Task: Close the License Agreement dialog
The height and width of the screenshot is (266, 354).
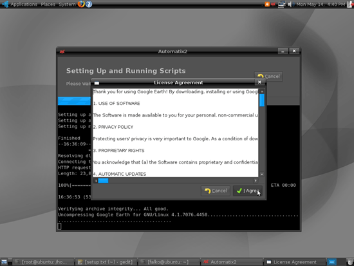Action: point(259,82)
